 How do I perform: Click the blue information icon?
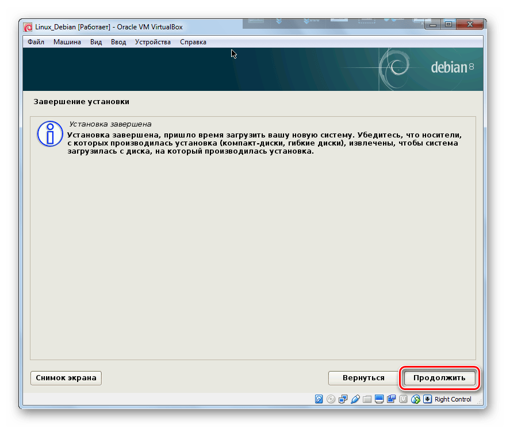click(50, 133)
